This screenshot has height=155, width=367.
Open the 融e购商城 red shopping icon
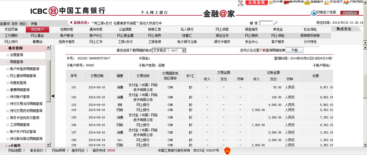click(x=286, y=2)
